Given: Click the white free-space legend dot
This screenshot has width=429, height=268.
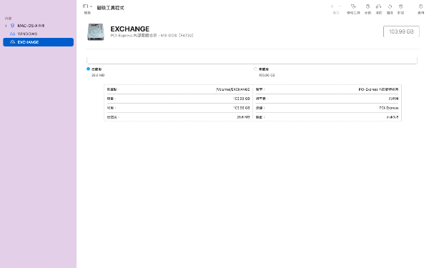Looking at the screenshot, I should coord(255,69).
